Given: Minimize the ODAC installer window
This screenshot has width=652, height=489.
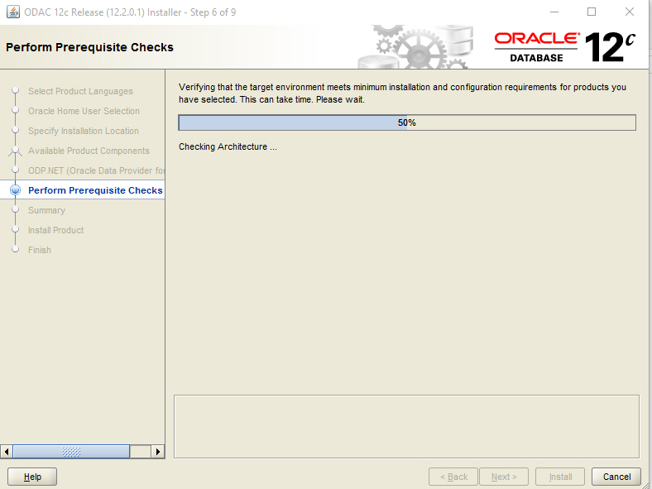Looking at the screenshot, I should [x=554, y=12].
